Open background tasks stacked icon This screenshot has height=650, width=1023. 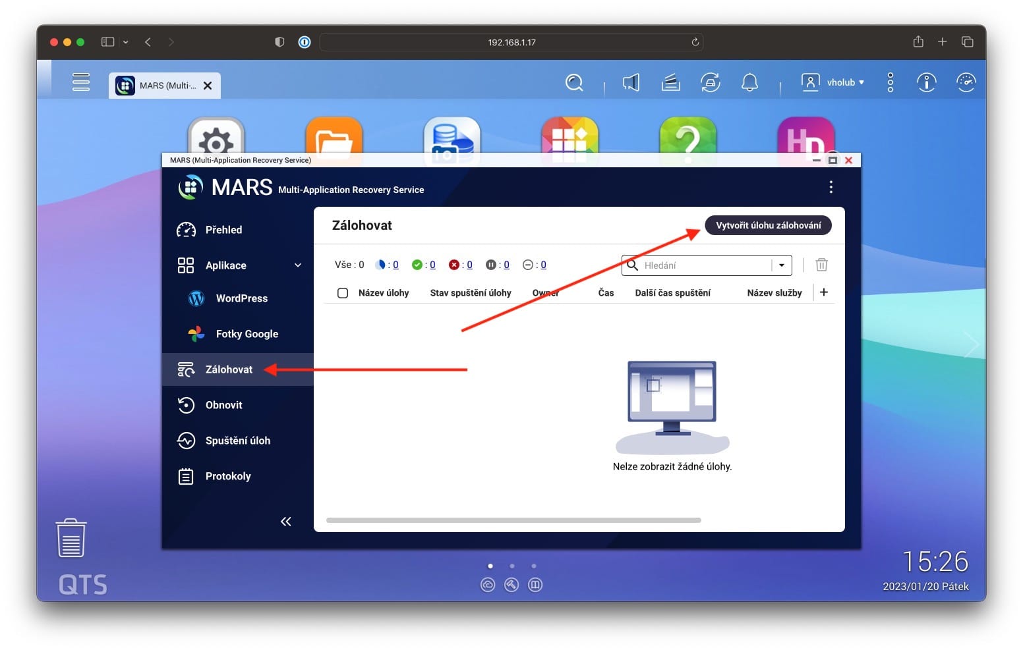670,82
